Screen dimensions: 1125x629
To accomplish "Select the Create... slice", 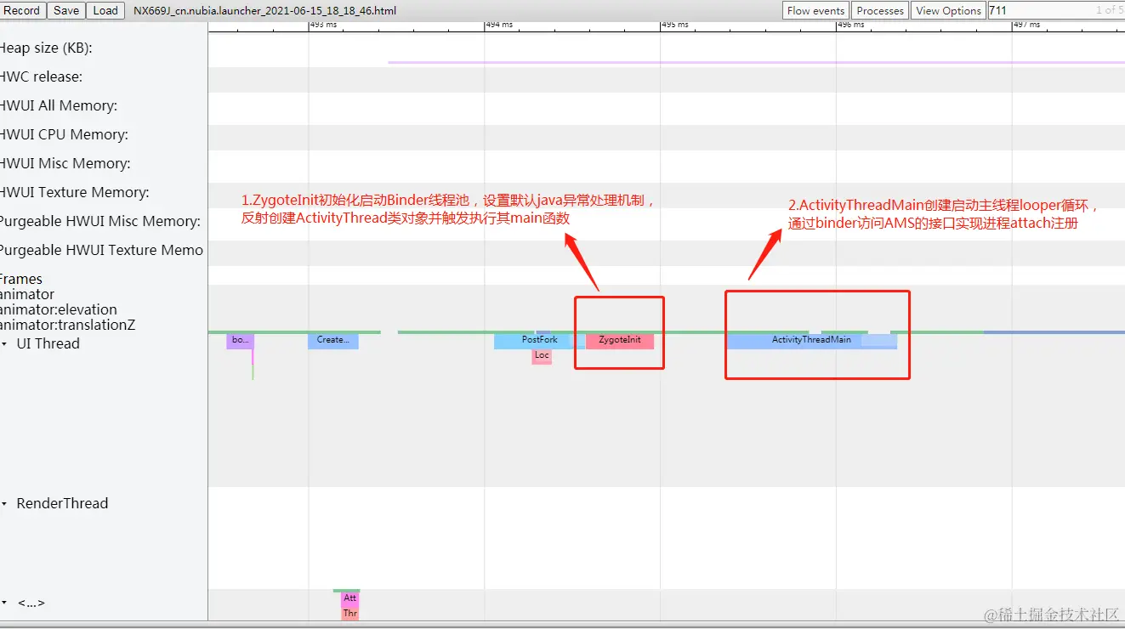I will click(332, 340).
